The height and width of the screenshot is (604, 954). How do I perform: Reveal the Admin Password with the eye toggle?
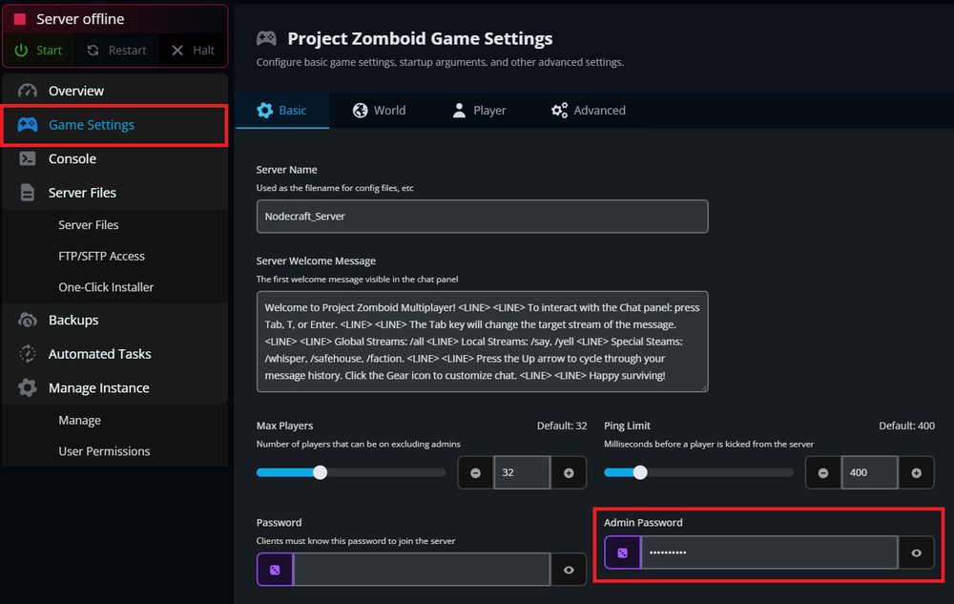[x=916, y=552]
